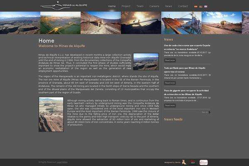Open the Team menu item

click(140, 6)
